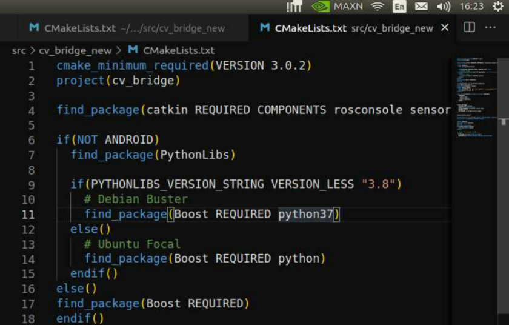This screenshot has width=509, height=325.
Task: Click 'else()' on line 12
Action: [90, 229]
